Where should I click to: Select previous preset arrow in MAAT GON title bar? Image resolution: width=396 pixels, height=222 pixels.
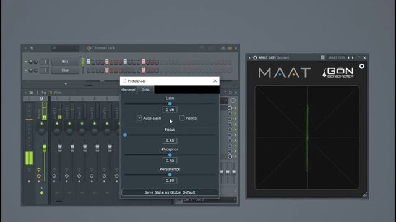(x=348, y=57)
